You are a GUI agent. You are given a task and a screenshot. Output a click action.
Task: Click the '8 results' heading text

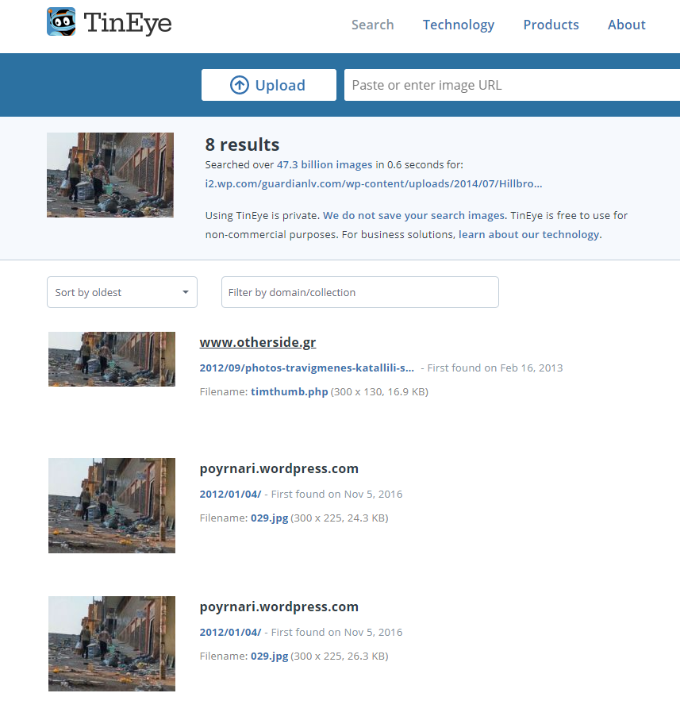(x=242, y=144)
